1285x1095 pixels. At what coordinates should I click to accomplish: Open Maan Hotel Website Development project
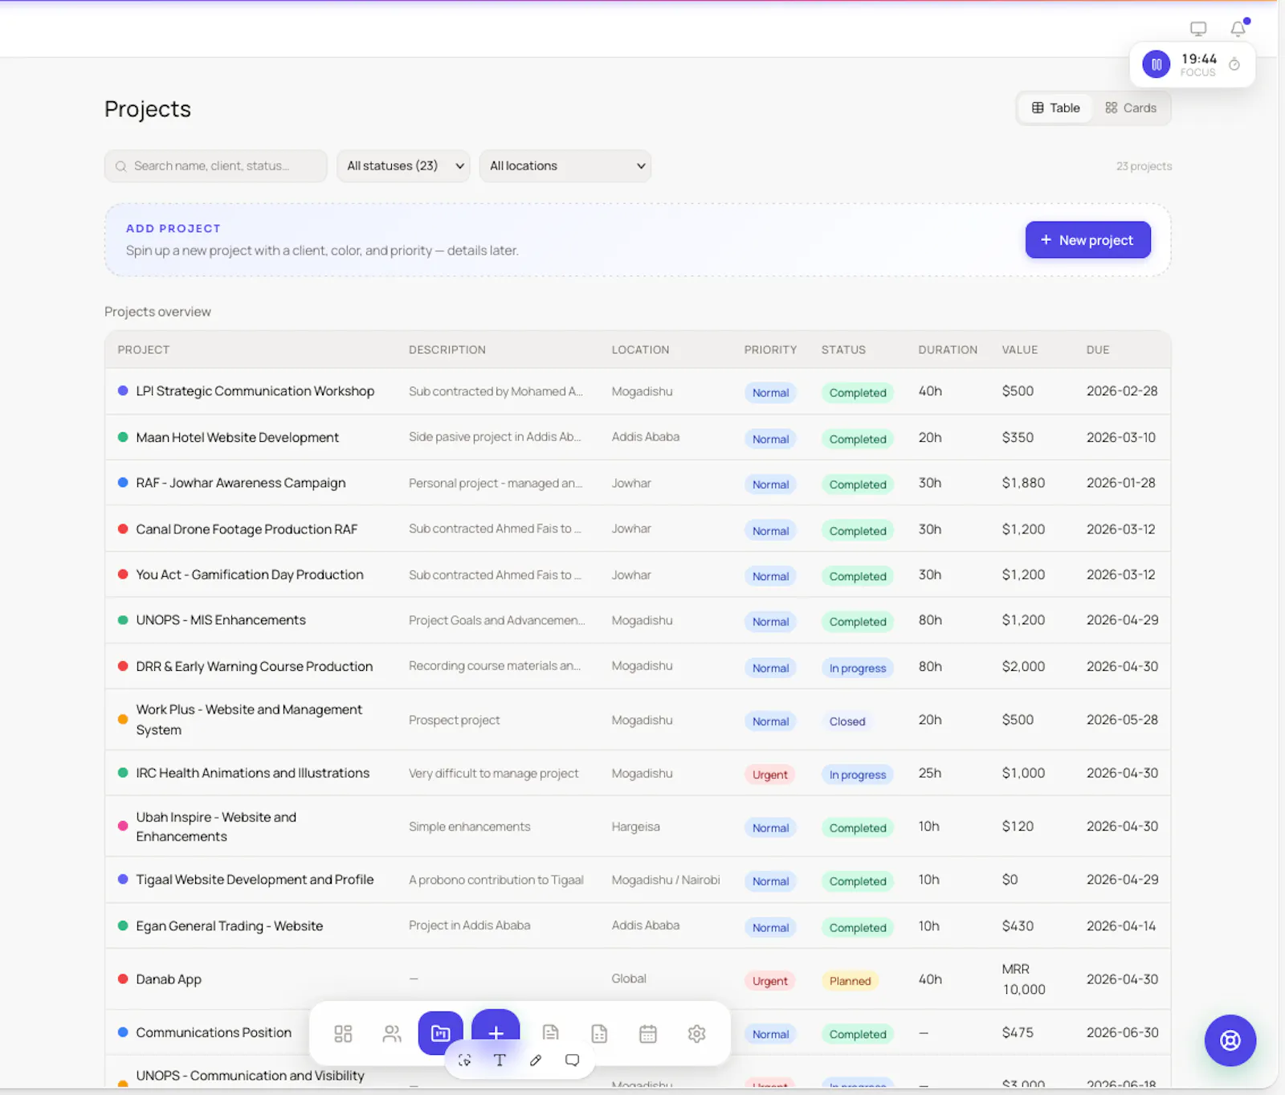pos(237,437)
